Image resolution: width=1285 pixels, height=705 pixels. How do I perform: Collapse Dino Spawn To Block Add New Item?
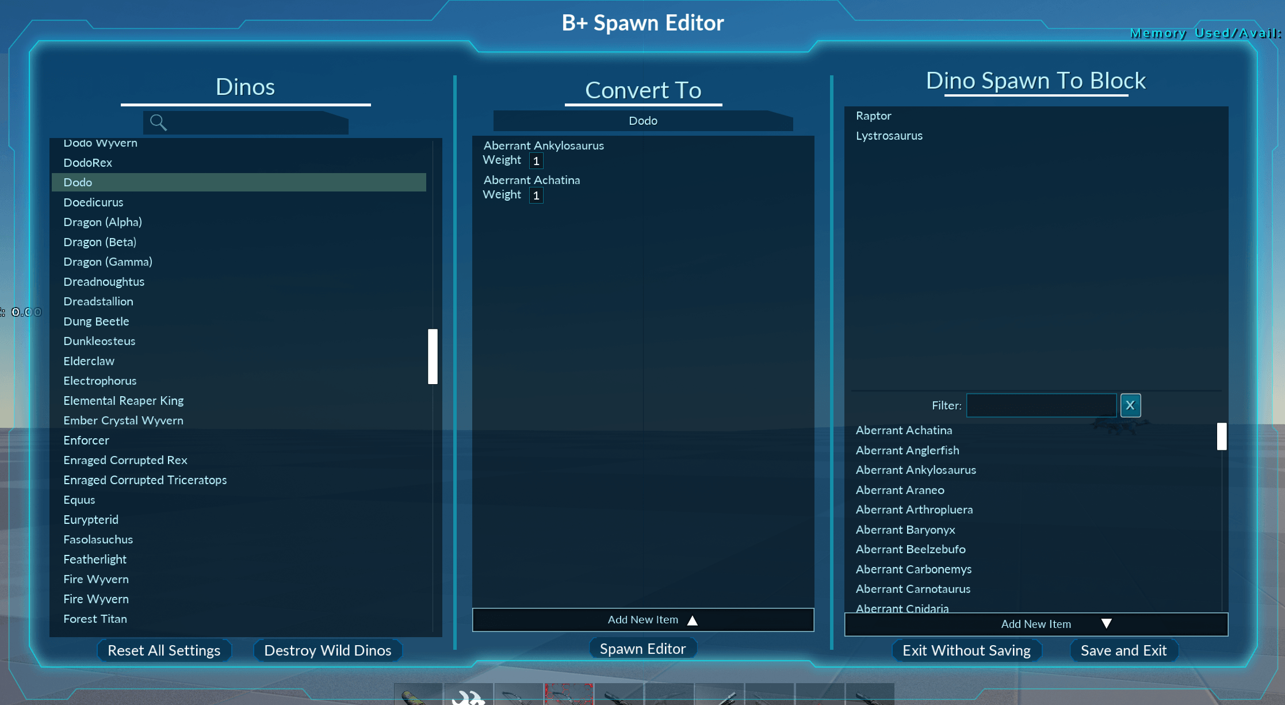click(1106, 624)
